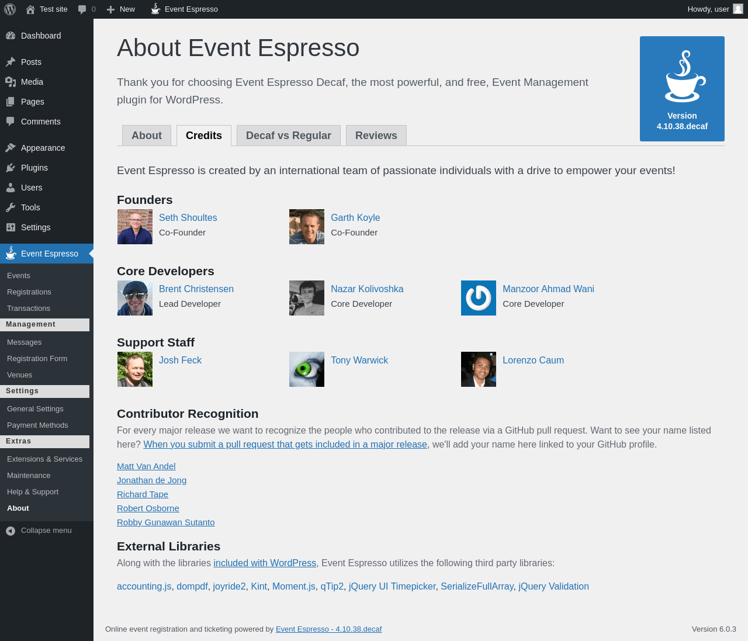Viewport: 748px width, 641px height.
Task: Click Event Espresso cup icon in admin bar
Action: 155,9
